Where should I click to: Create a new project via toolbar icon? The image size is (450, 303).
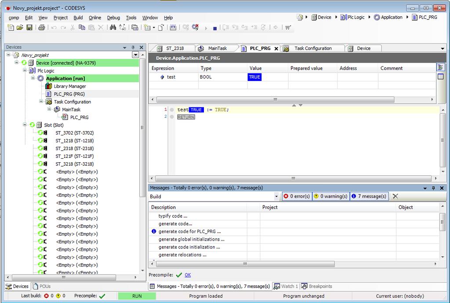pyautogui.click(x=11, y=27)
